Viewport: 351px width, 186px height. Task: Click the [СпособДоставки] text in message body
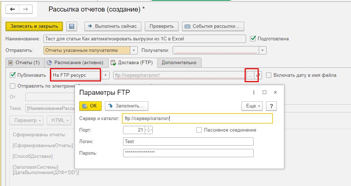tap(33, 156)
